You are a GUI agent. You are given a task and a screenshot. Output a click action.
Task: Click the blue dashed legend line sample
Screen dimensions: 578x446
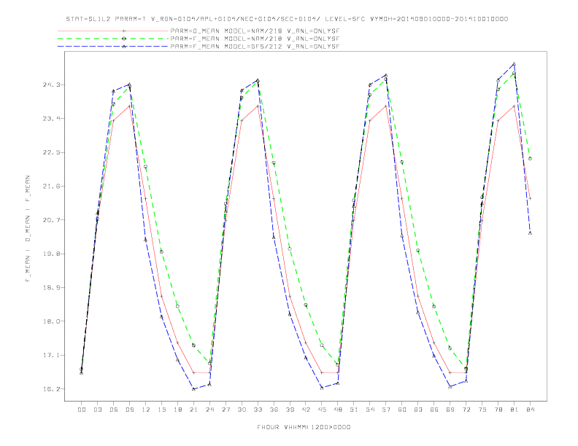click(x=113, y=47)
